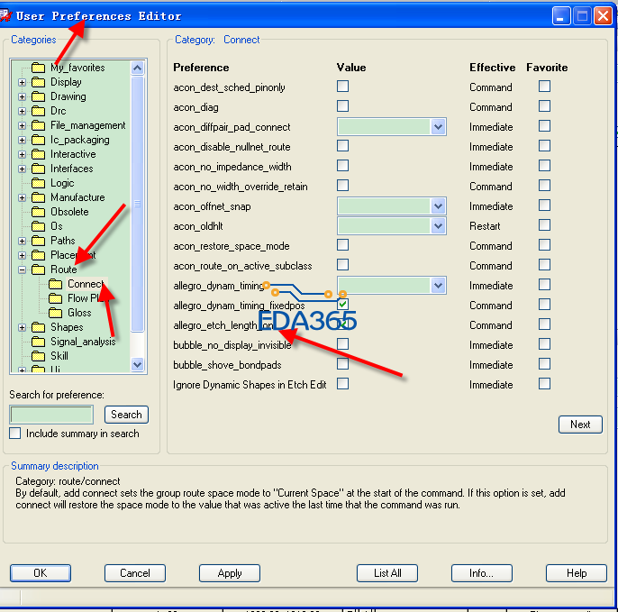Expand the Drc tree node
The width and height of the screenshot is (618, 612).
click(x=22, y=111)
